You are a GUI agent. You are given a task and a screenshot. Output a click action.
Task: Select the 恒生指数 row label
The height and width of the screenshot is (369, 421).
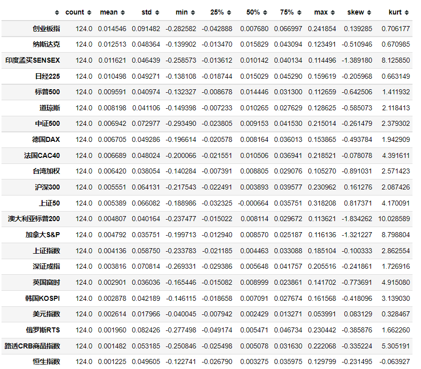pos(46,362)
